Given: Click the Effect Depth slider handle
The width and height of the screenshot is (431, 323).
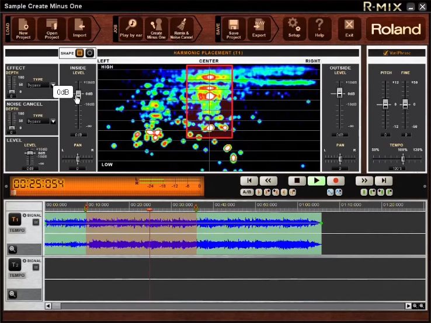Looking at the screenshot, I should [12, 92].
